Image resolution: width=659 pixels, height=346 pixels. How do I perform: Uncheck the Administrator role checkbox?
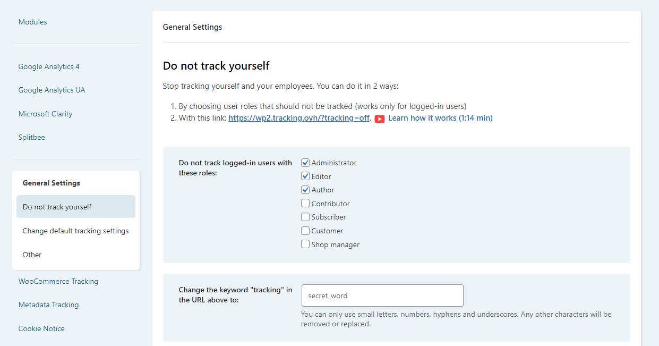click(305, 163)
